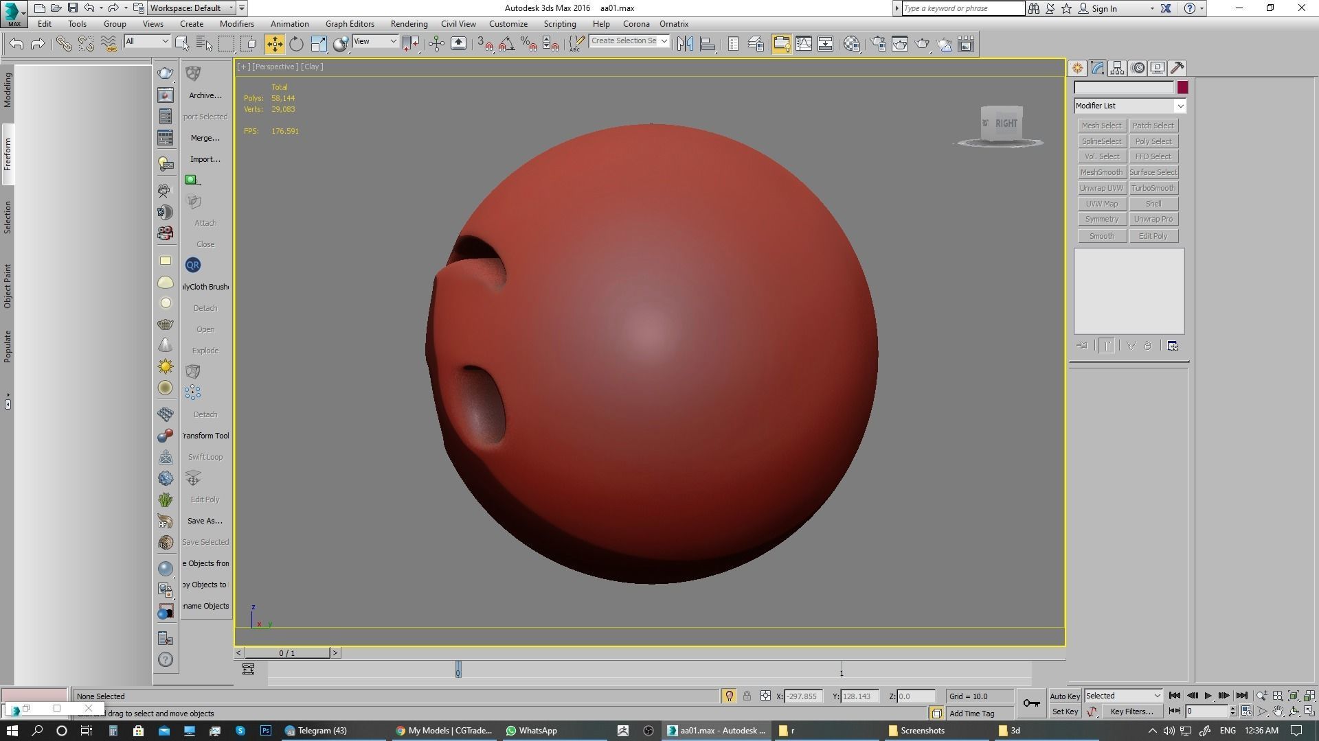Open the Selected key filter dropdown
Viewport: 1319px width, 741px height.
(x=1123, y=696)
